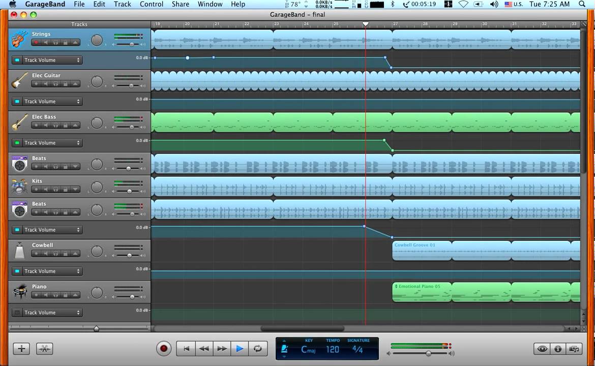Open the media browser button
Viewport: 595px width, 366px height.
tap(574, 349)
